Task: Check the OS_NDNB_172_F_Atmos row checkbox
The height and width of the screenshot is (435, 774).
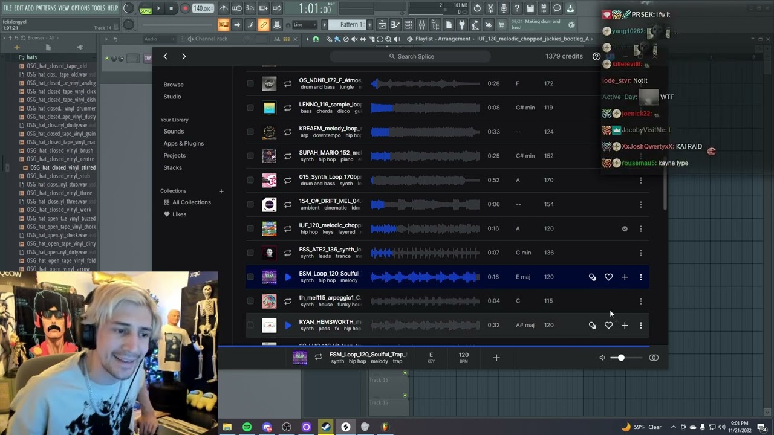Action: 250,83
